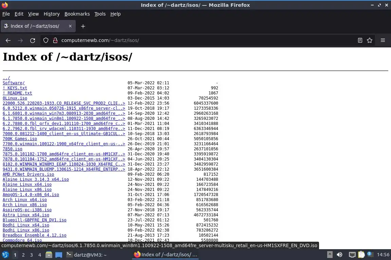Image resolution: width=391 pixels, height=260 pixels.
Task: Switch to workspace 4 in the pager
Action: click(x=39, y=255)
